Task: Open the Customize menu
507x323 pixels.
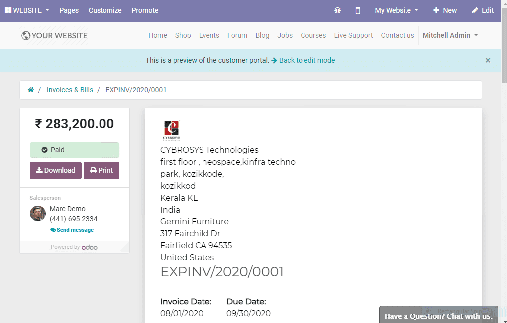Action: (x=105, y=10)
